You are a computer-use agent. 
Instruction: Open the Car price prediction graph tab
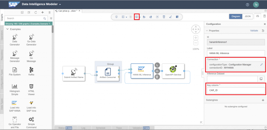(x=68, y=11)
